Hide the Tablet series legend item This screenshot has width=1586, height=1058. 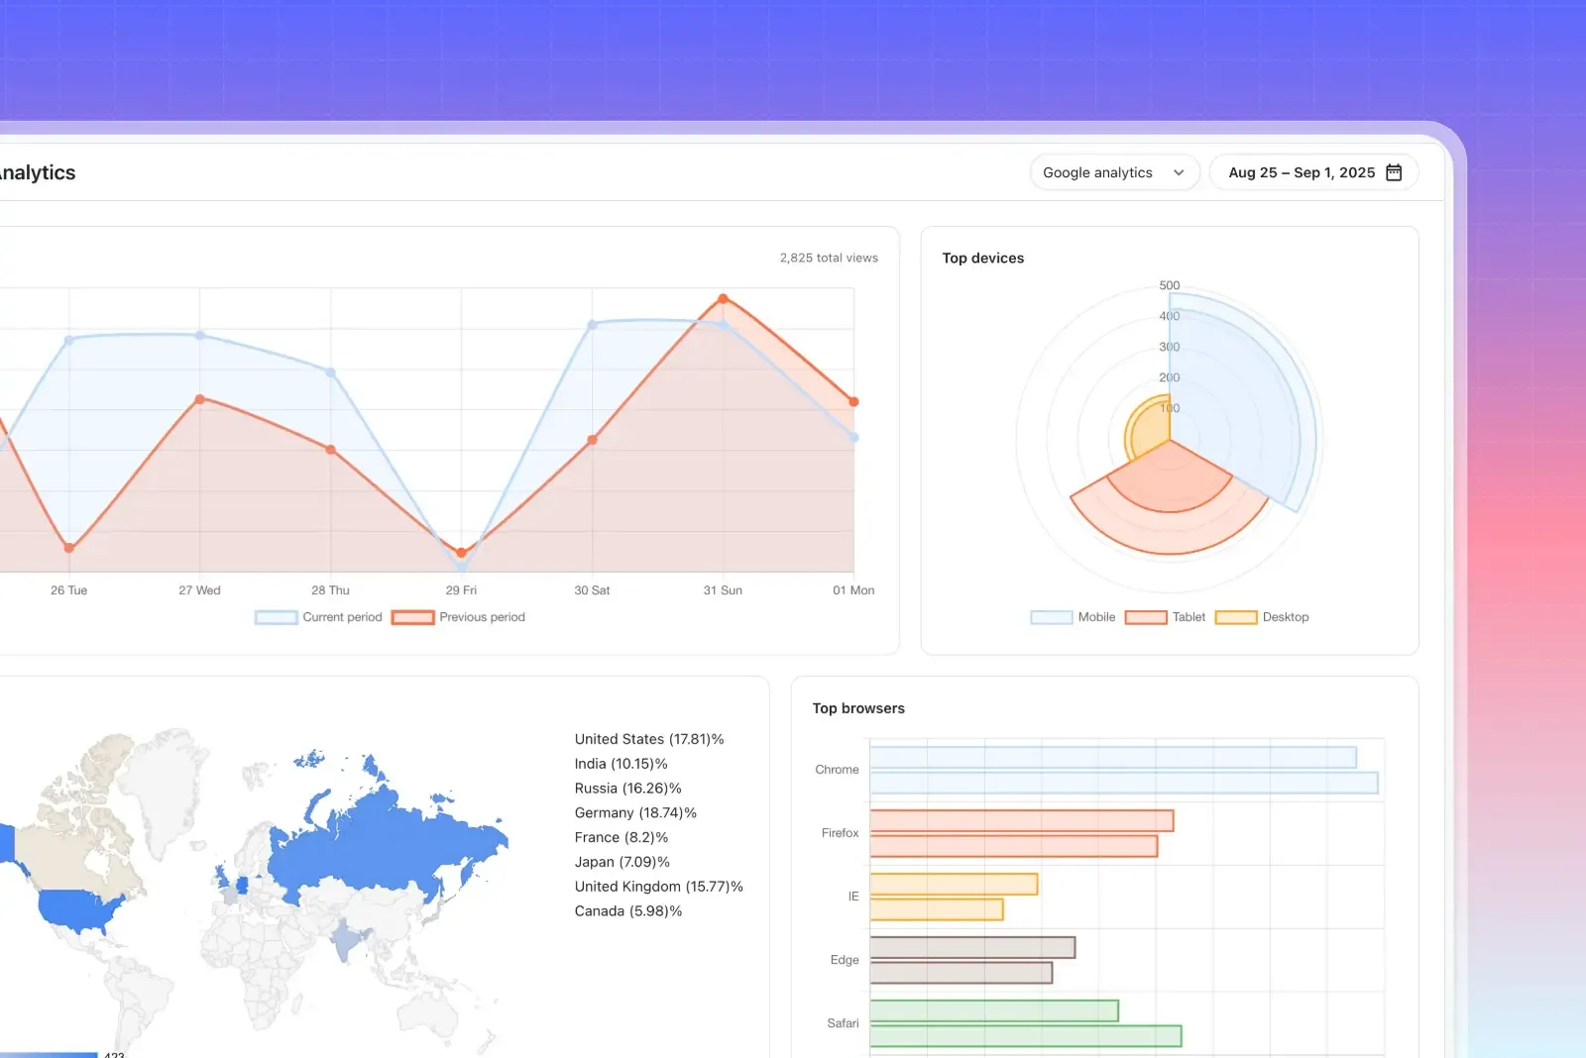click(1146, 617)
